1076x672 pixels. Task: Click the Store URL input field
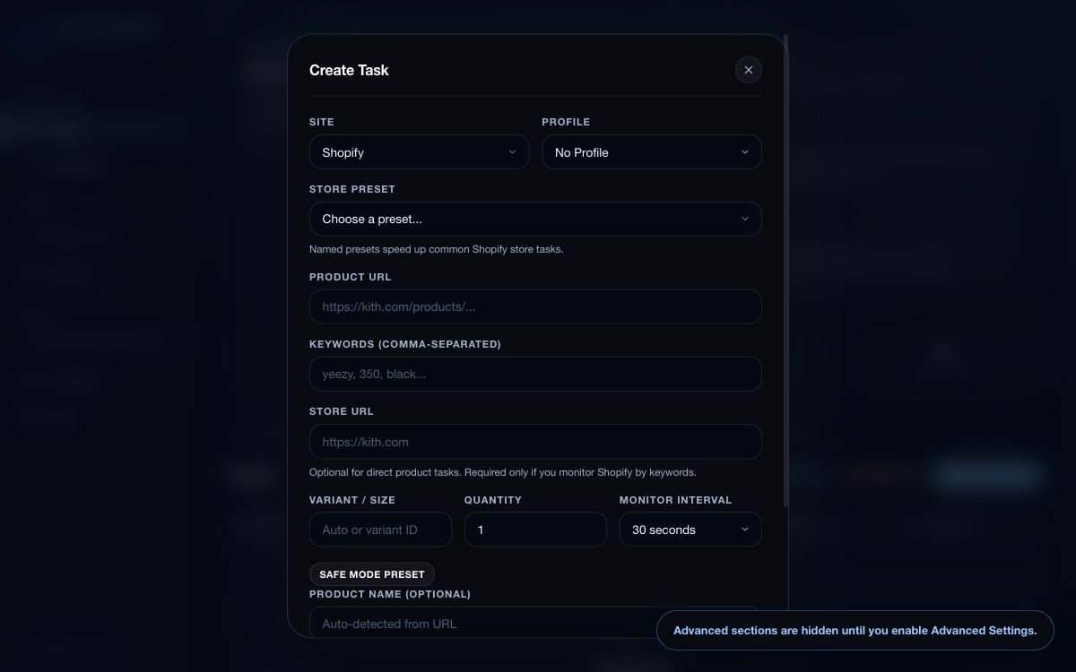tap(535, 441)
